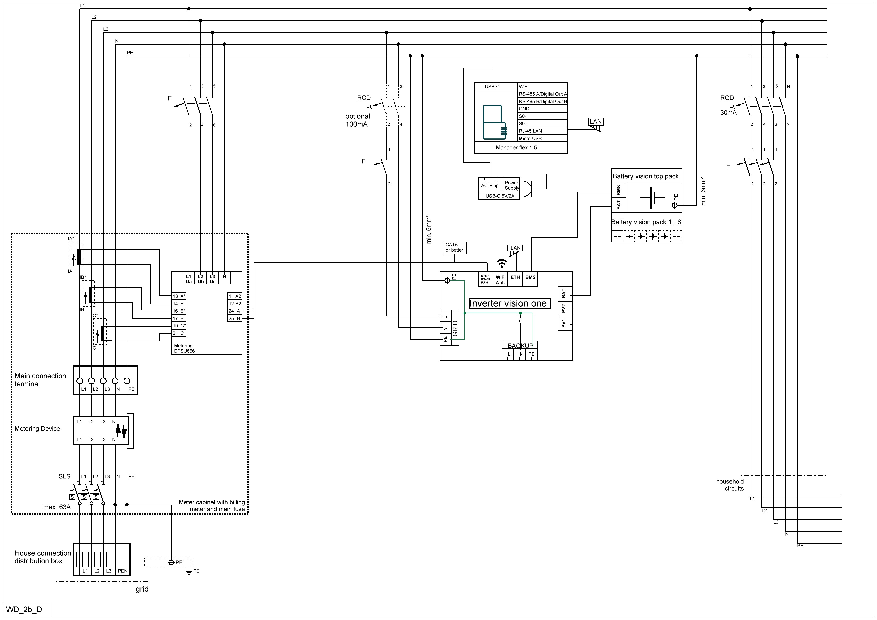Click the battery cell symbol in top pack
Viewport: 877px width, 620px height.
653,198
